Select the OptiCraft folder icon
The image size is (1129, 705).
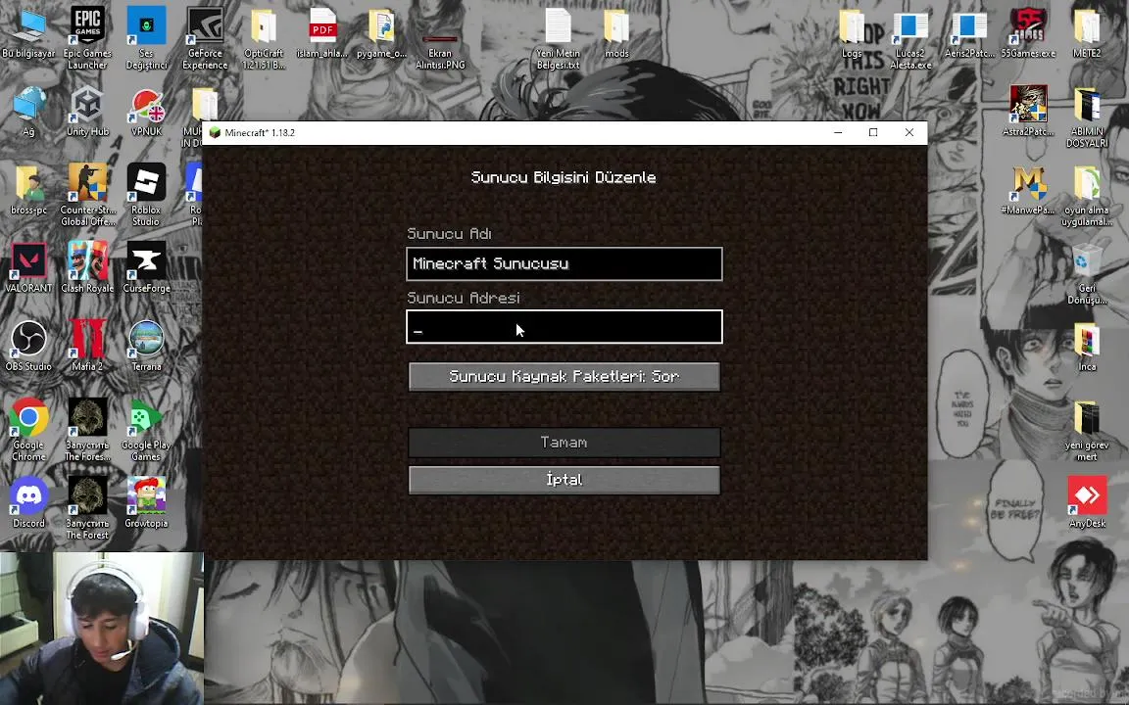(x=264, y=38)
